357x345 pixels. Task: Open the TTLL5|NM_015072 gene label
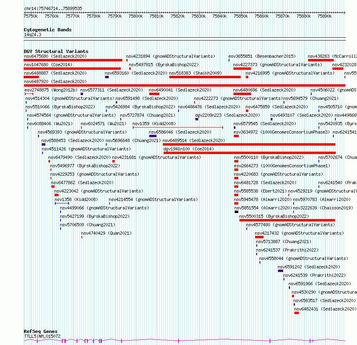(x=42, y=336)
